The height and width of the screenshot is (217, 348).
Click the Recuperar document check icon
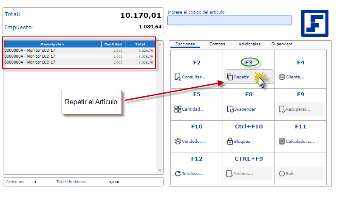pos(282,109)
